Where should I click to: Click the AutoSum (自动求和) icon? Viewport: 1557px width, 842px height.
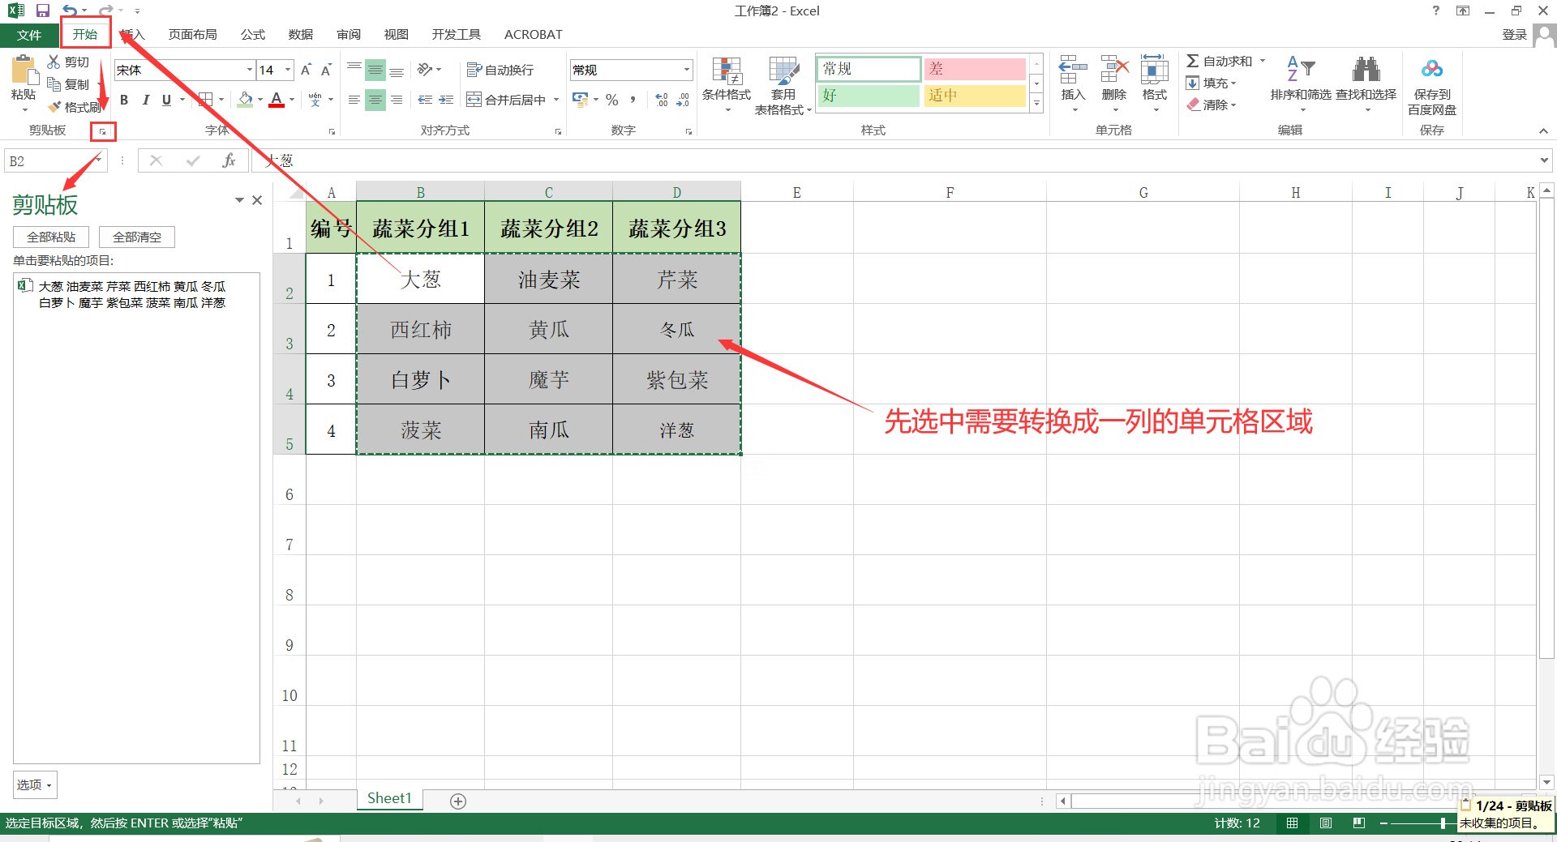point(1220,60)
